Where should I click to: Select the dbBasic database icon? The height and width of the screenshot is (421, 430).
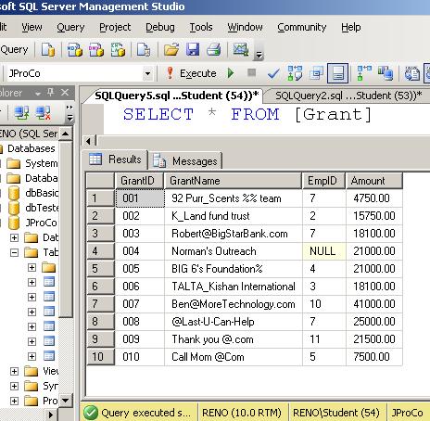coord(14,193)
